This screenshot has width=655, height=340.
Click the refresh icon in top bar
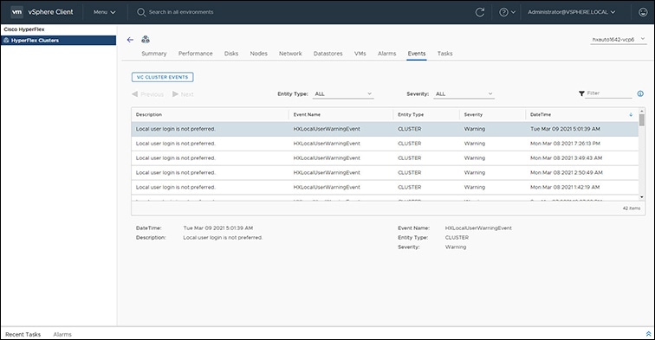point(480,12)
